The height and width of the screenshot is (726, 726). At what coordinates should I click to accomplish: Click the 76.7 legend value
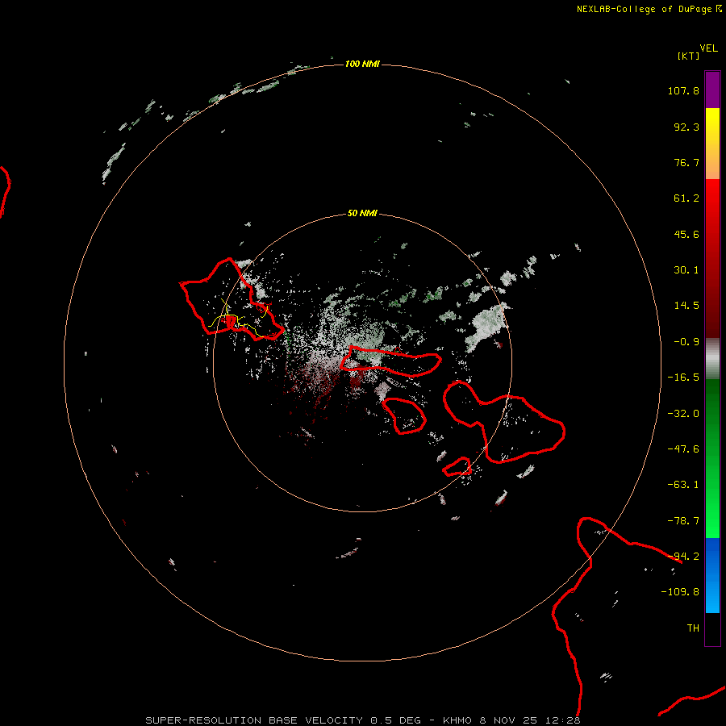[x=686, y=162]
